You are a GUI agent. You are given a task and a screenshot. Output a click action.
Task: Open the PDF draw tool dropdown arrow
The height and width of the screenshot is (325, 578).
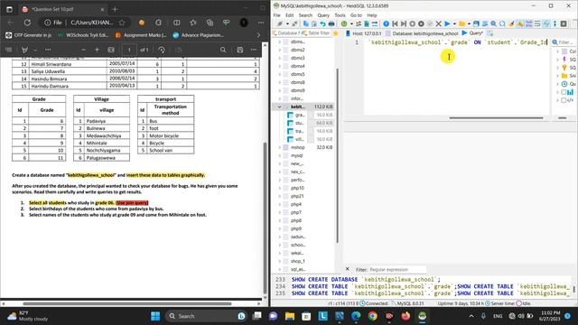tap(35, 50)
